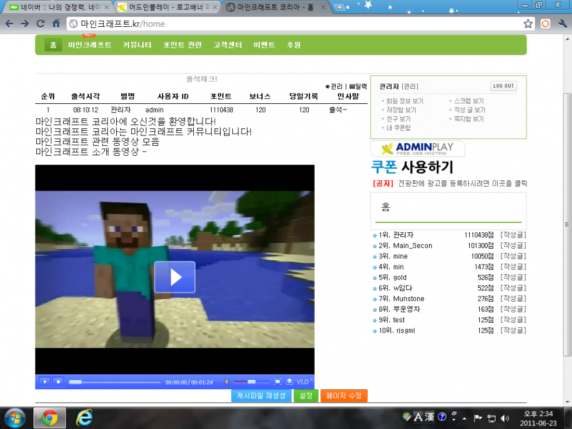The width and height of the screenshot is (572, 429).
Task: Open the 후원 navigation menu
Action: pyautogui.click(x=293, y=45)
